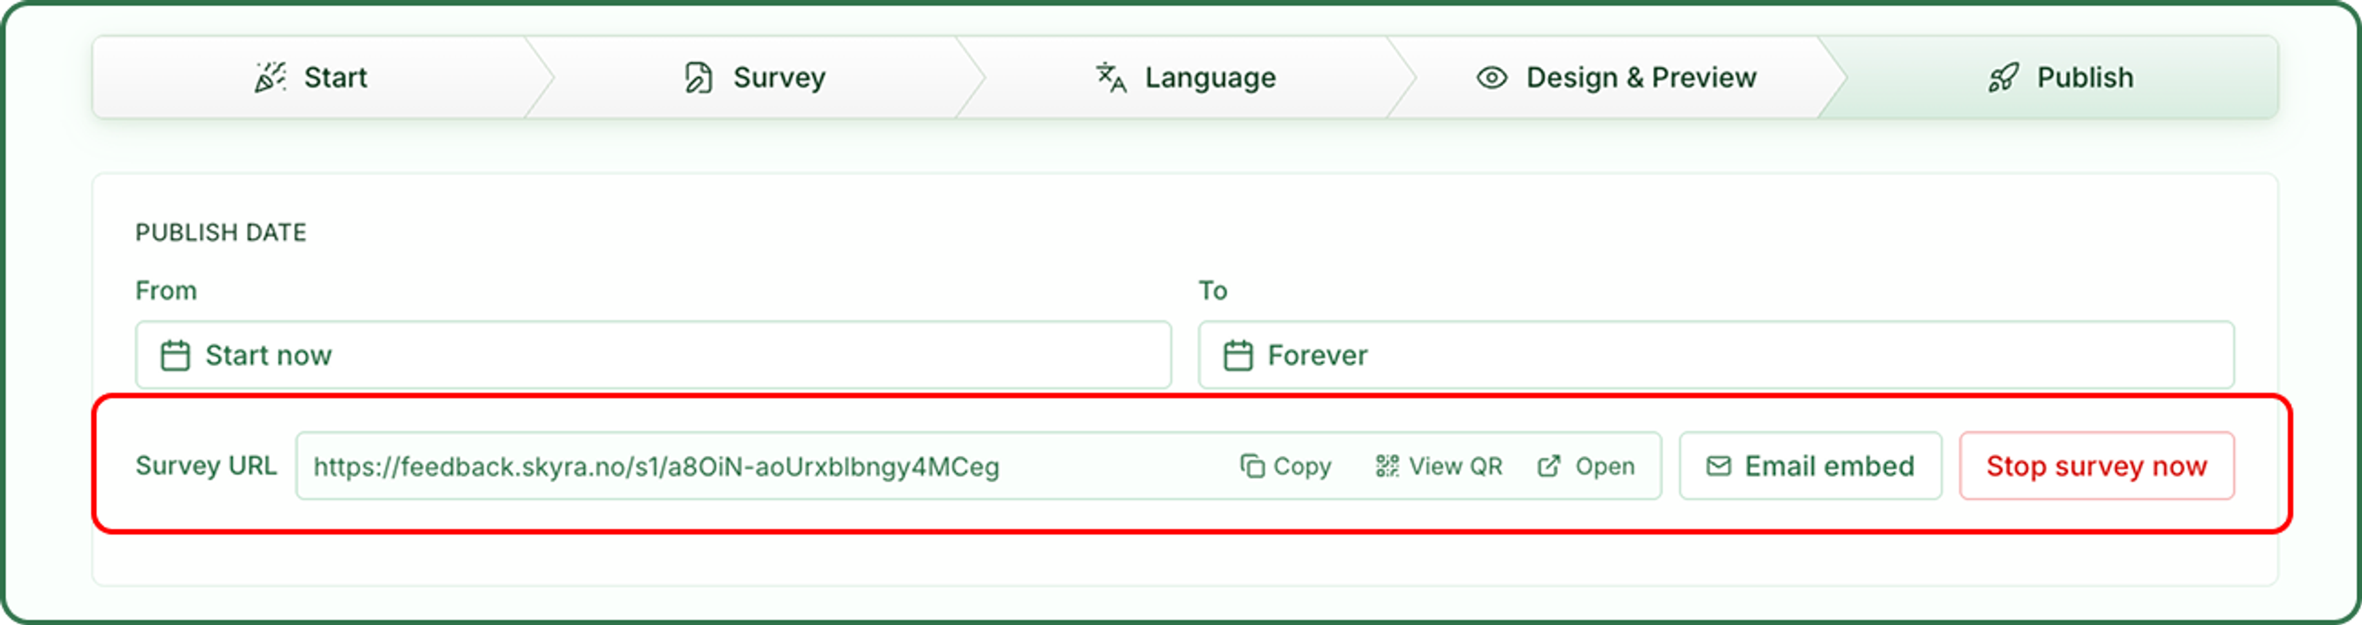The height and width of the screenshot is (625, 2362).
Task: Click the party popper icon beside Start
Action: [269, 78]
